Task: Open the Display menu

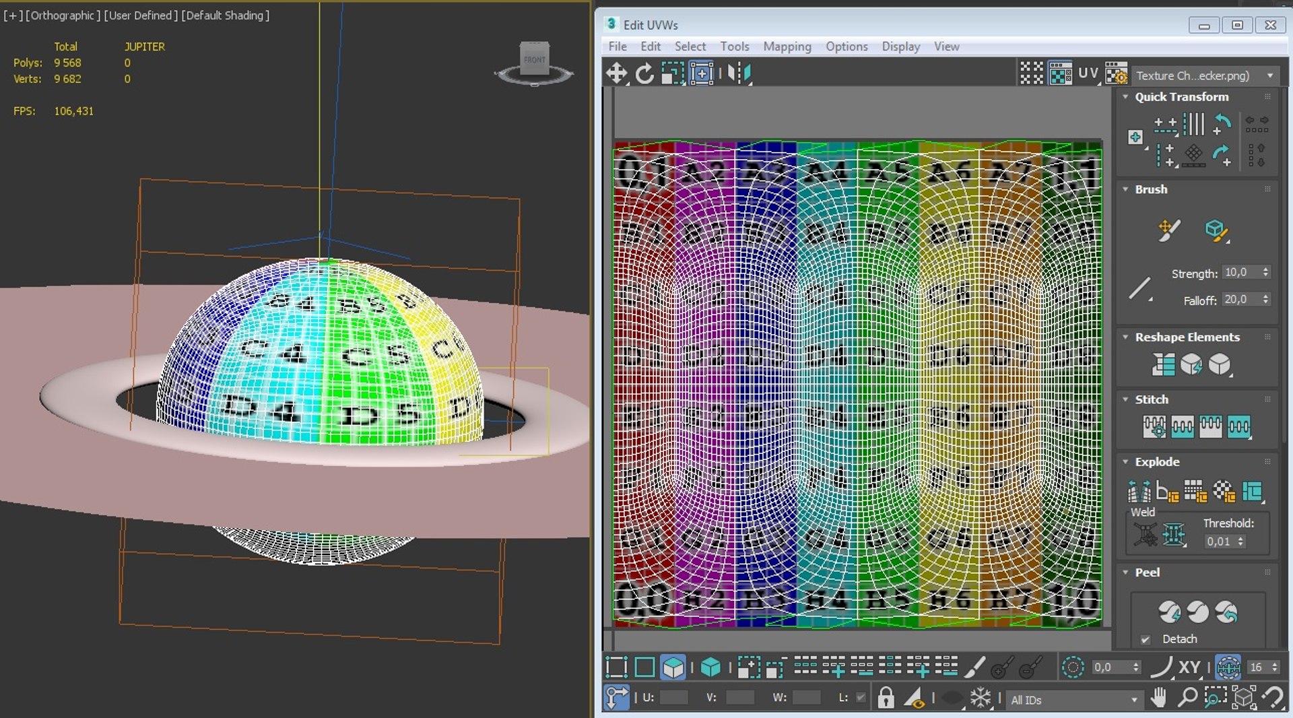Action: coord(900,46)
